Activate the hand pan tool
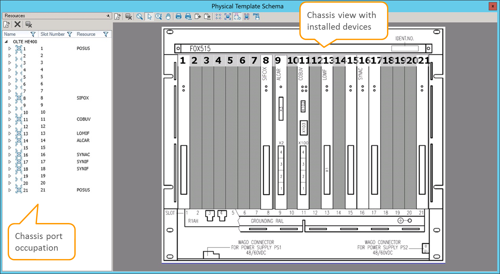This screenshot has height=274, width=500. coord(168,16)
